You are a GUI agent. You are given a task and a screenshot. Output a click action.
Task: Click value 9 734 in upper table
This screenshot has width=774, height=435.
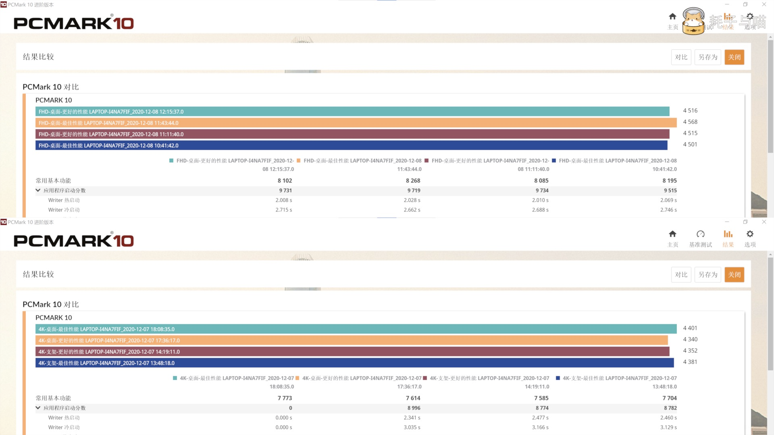point(542,191)
